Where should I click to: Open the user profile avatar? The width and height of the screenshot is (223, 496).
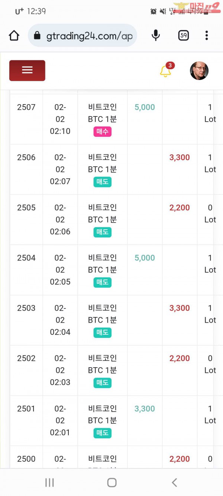pyautogui.click(x=199, y=71)
